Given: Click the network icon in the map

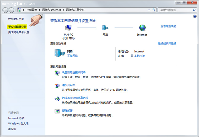Looking at the screenshot, I should pos(105,28).
